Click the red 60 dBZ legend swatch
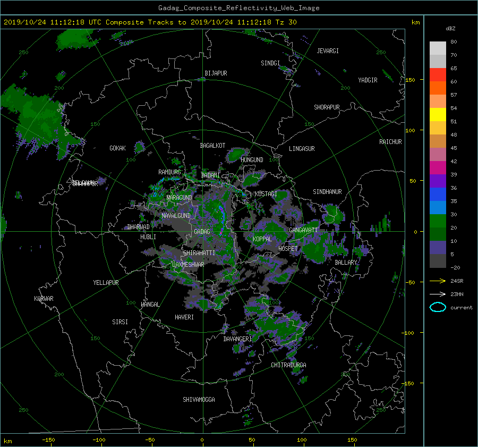The height and width of the screenshot is (447, 478). coord(438,75)
